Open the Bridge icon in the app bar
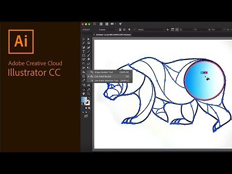Screen dimensions: 232x174 point(101,24)
